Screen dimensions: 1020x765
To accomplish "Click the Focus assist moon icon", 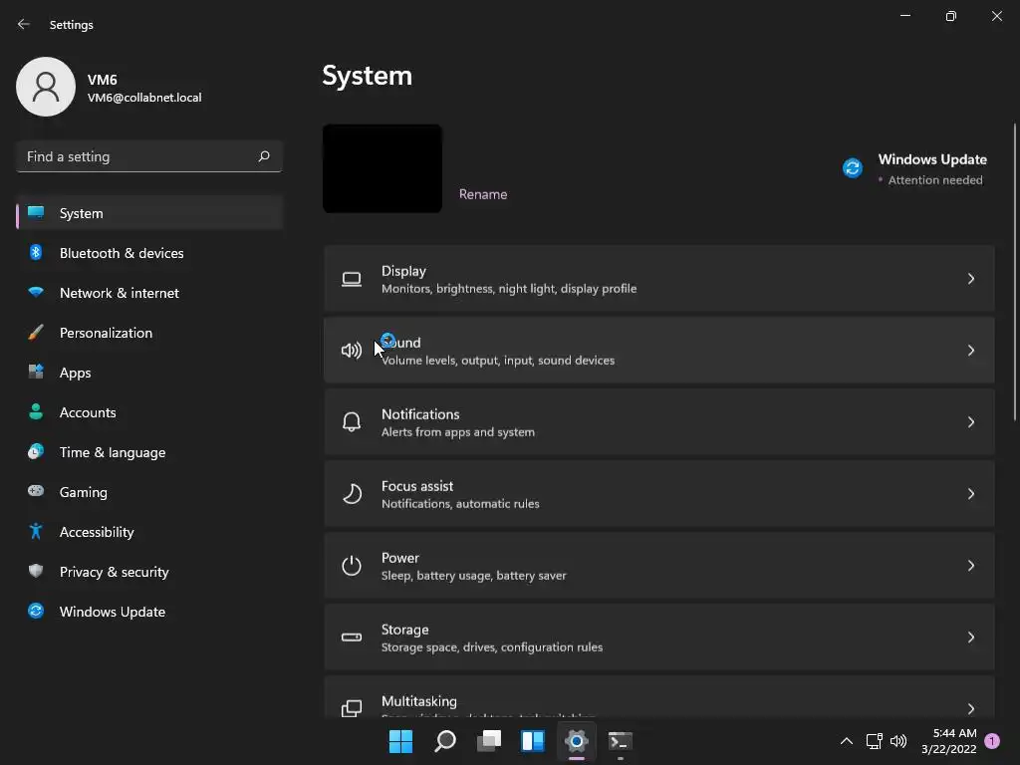I will pos(352,494).
